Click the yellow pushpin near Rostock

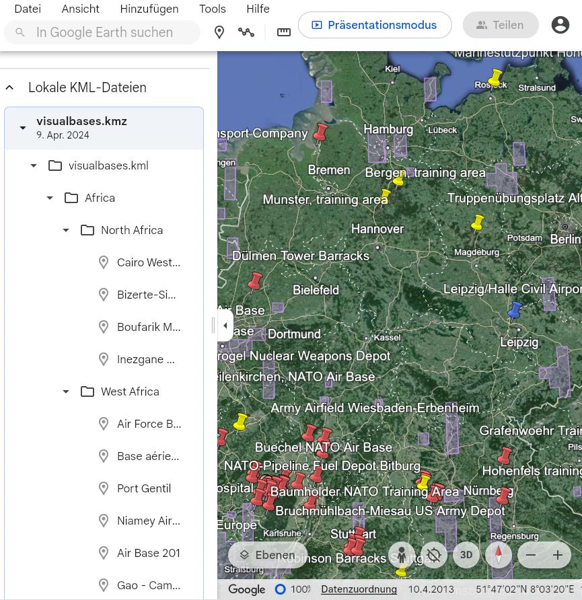coord(495,78)
